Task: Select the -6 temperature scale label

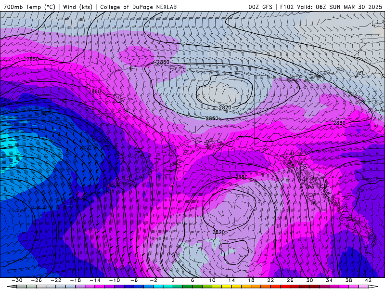Action: click(x=134, y=280)
